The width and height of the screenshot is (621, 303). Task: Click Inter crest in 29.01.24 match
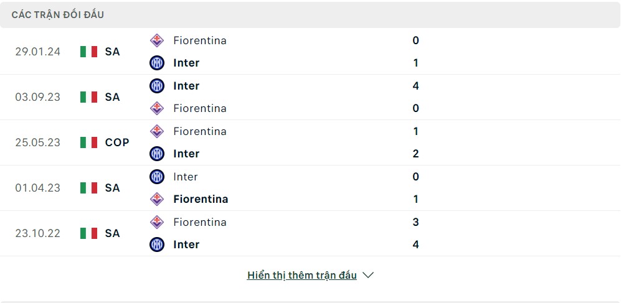157,63
